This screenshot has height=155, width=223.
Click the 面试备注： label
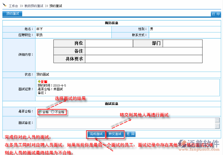coord(26,123)
